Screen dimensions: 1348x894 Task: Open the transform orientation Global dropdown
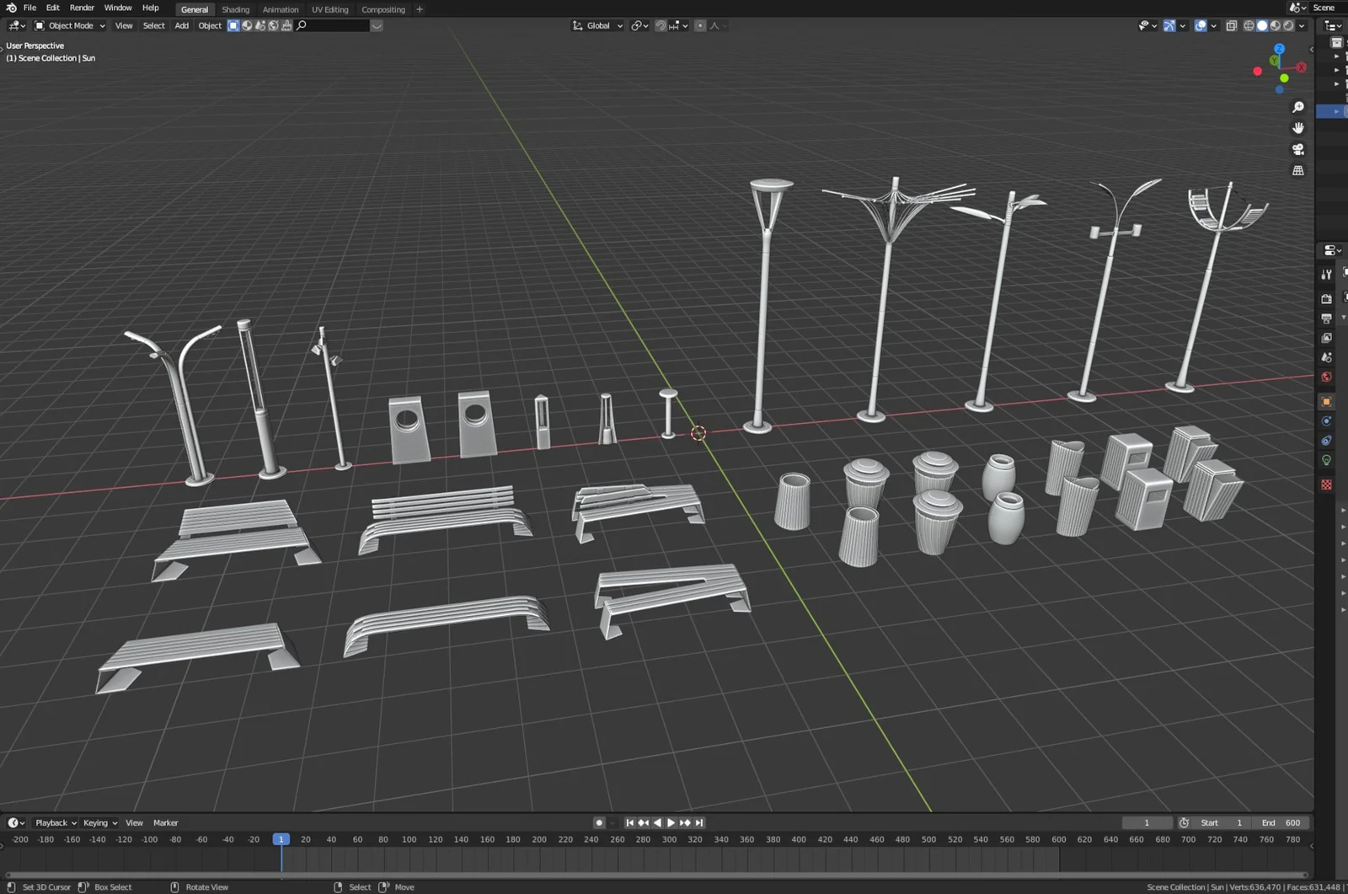click(x=600, y=25)
